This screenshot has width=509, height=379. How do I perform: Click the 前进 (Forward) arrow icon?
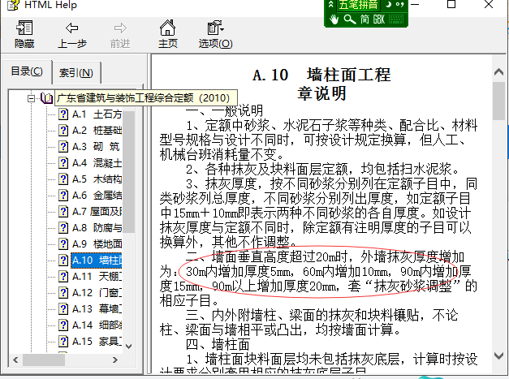coord(120,28)
